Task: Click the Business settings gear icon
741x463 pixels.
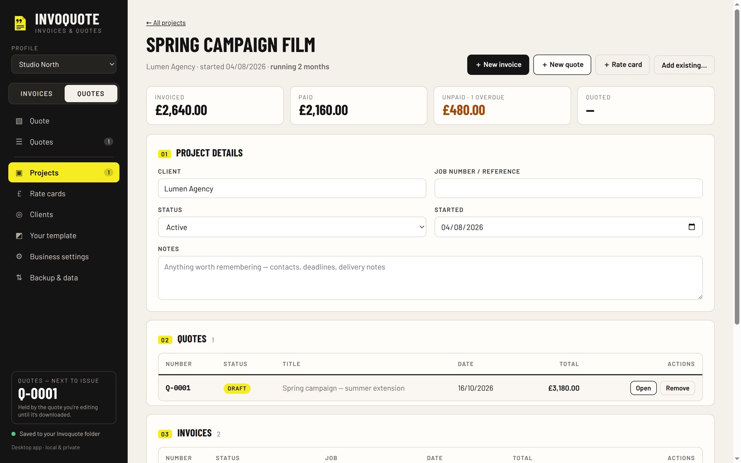Action: [19, 256]
